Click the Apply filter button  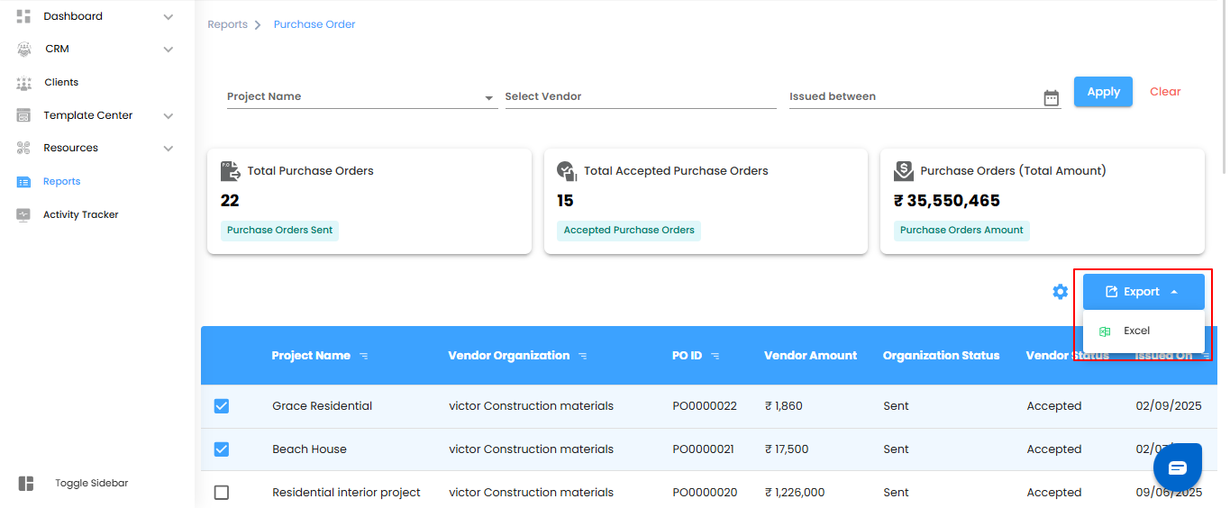pos(1103,92)
